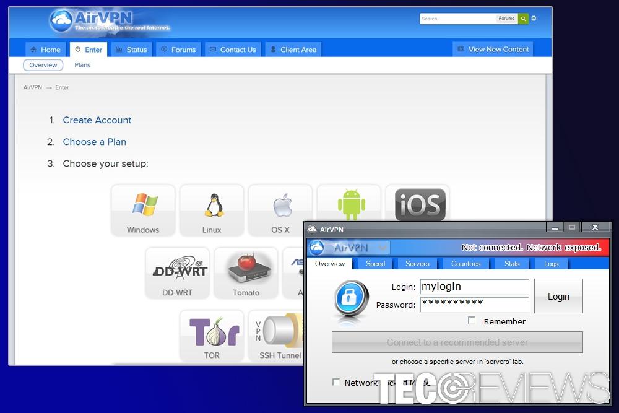619x413 pixels.
Task: Click the AirVPN breadcrumb link
Action: click(x=32, y=88)
